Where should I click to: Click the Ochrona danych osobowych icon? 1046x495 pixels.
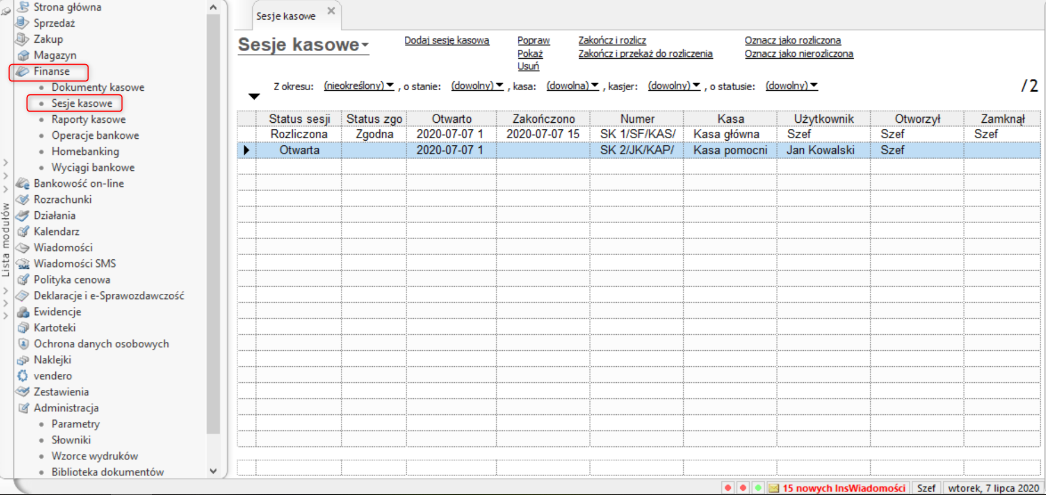click(x=23, y=344)
